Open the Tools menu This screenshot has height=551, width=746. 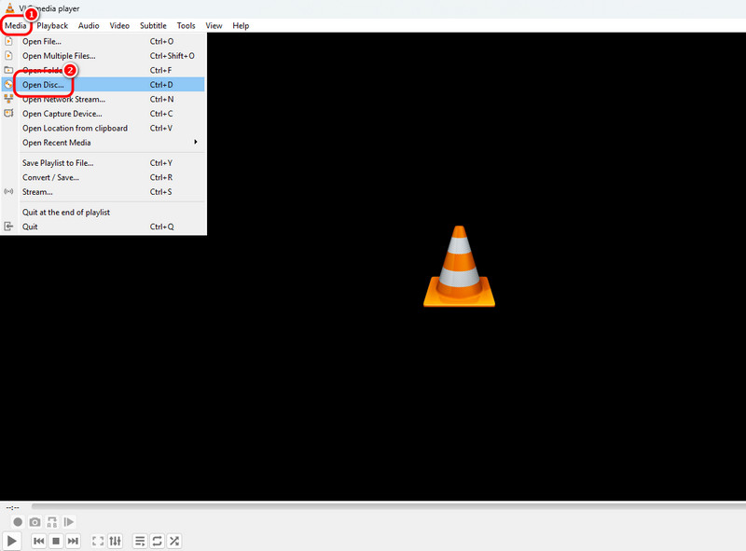click(186, 26)
